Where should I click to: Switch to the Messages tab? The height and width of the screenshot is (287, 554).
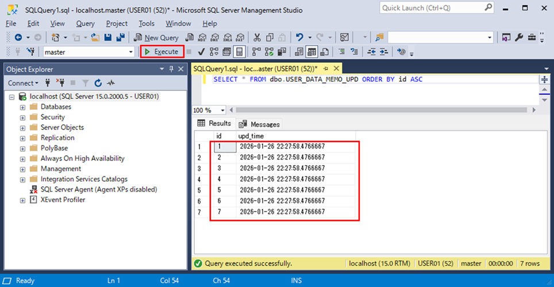click(260, 124)
